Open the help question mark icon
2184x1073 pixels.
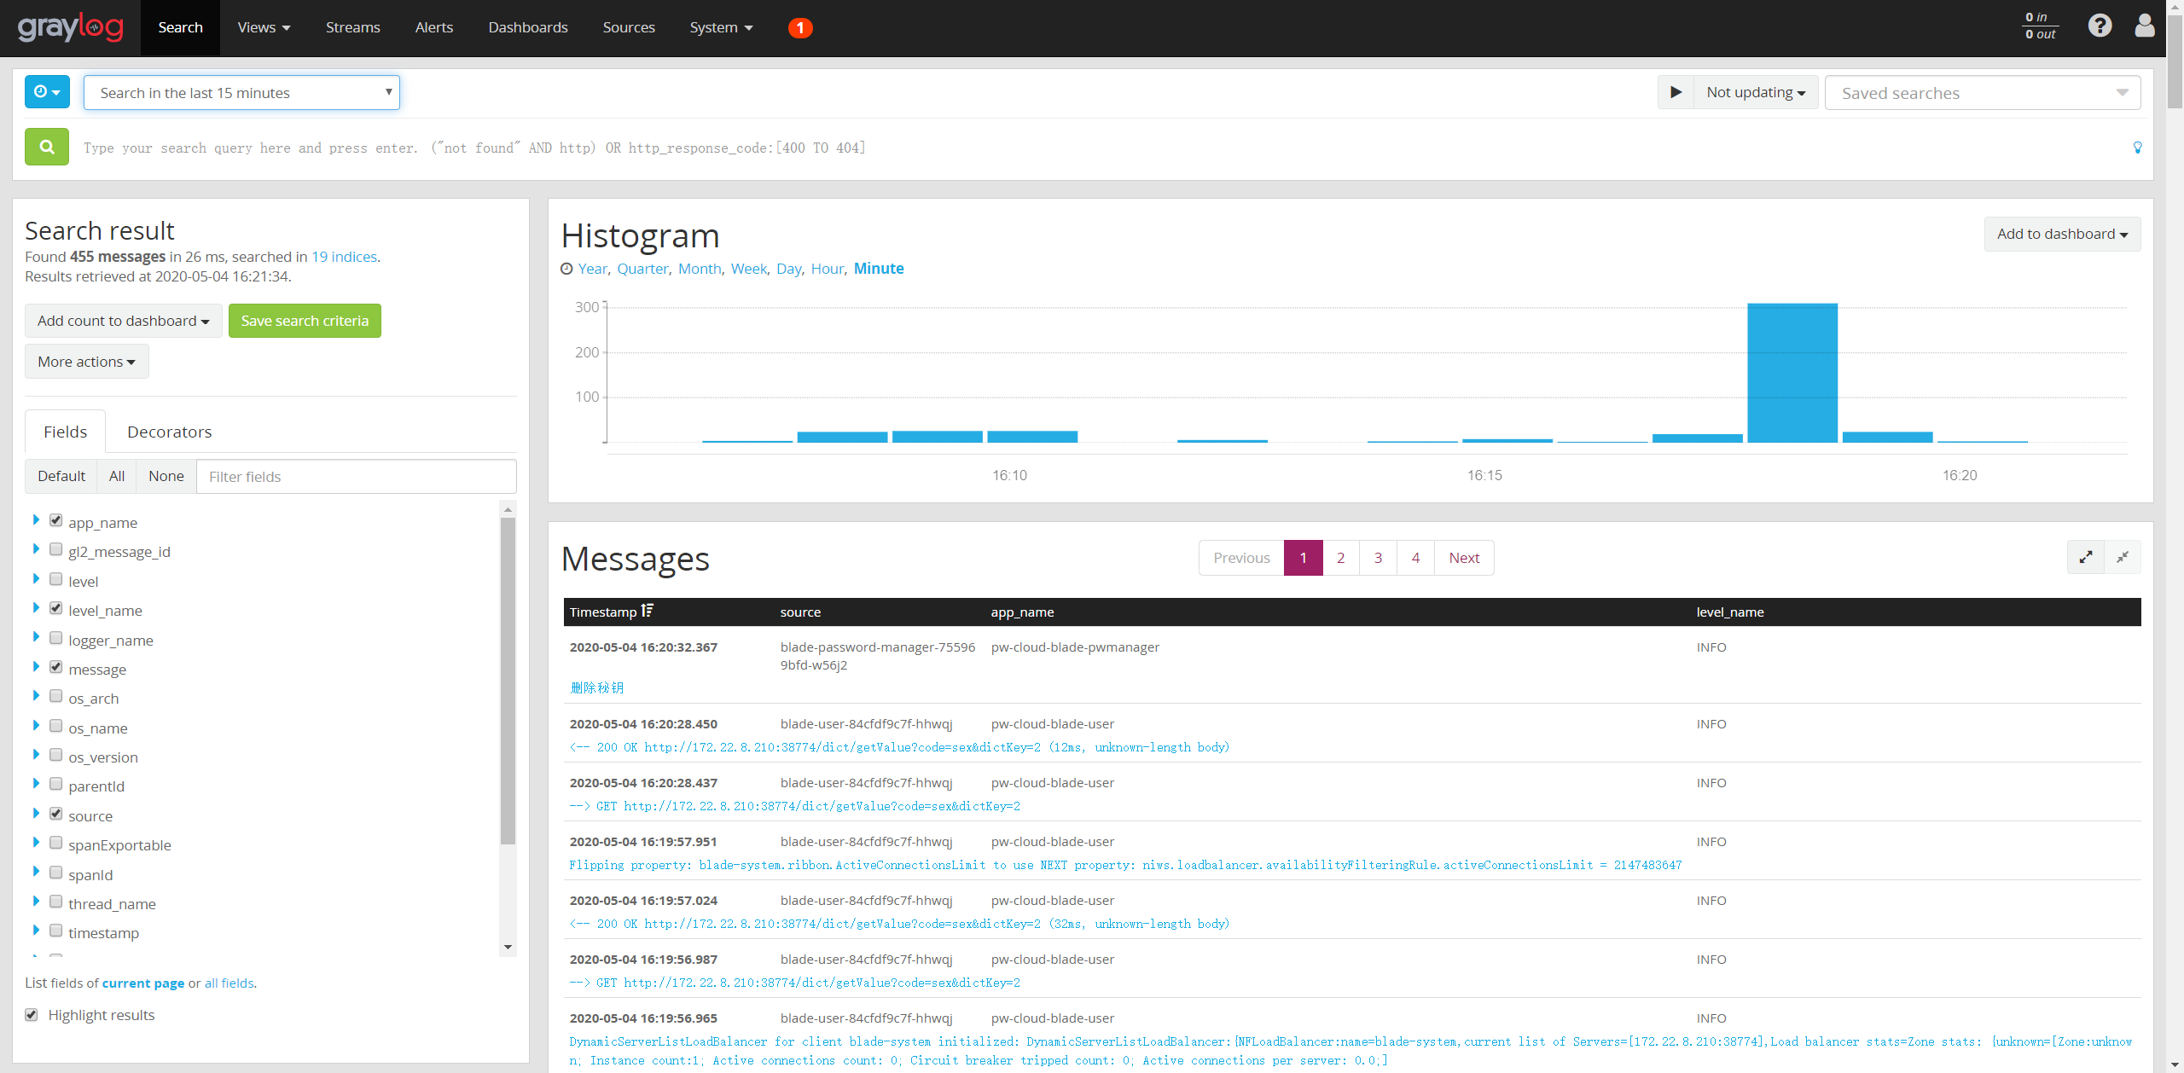click(2100, 26)
